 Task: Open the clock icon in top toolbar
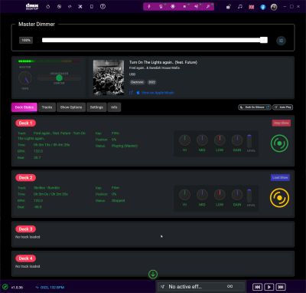click(x=59, y=7)
